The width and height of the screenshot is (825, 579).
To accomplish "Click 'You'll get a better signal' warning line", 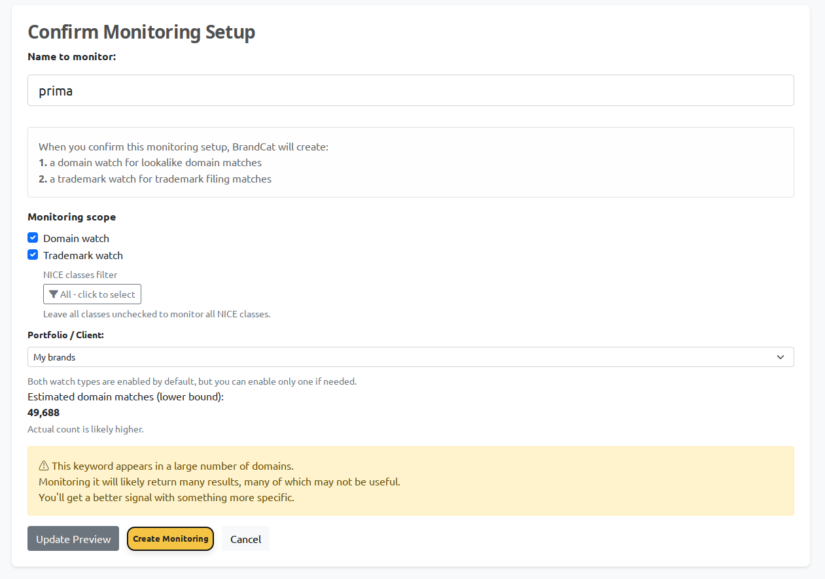I will pyautogui.click(x=166, y=497).
